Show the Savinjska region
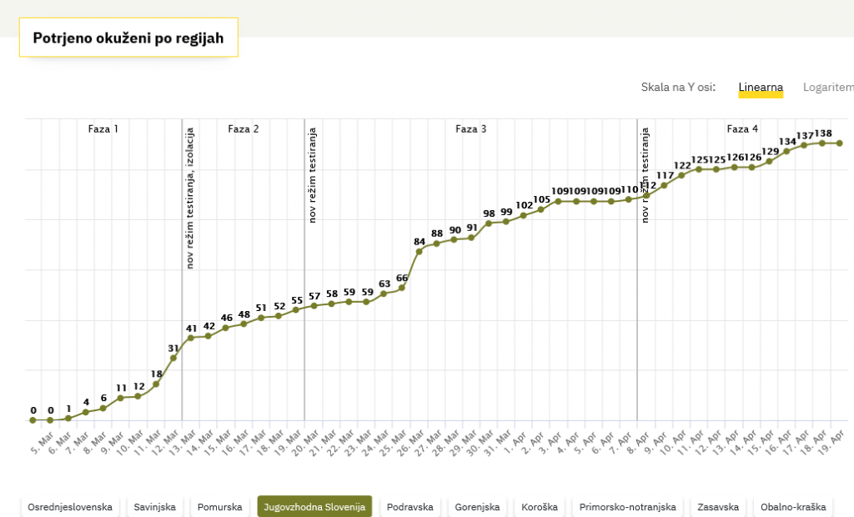The height and width of the screenshot is (517, 854). 154,507
